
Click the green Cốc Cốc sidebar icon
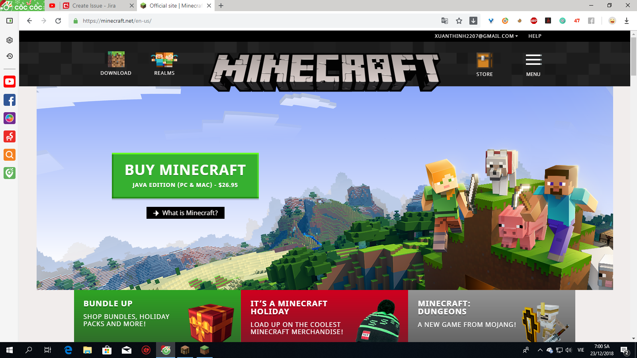click(10, 173)
